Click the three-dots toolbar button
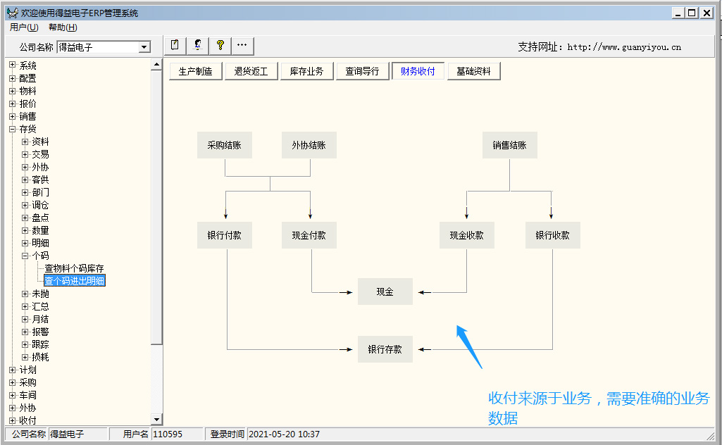Viewport: 722px width, 445px height. (242, 46)
